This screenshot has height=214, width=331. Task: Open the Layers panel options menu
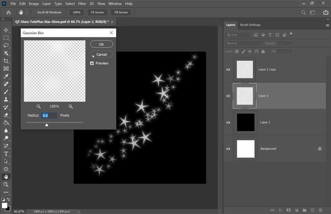point(328,25)
